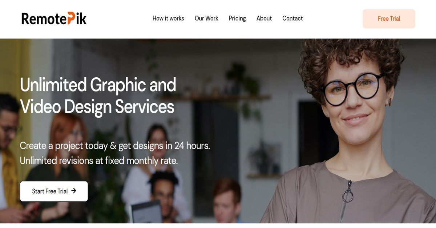Open the How it works page
Screen dimensions: 436x228
coord(168,19)
